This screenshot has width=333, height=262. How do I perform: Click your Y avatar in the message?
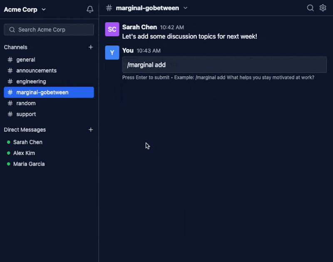(x=112, y=53)
